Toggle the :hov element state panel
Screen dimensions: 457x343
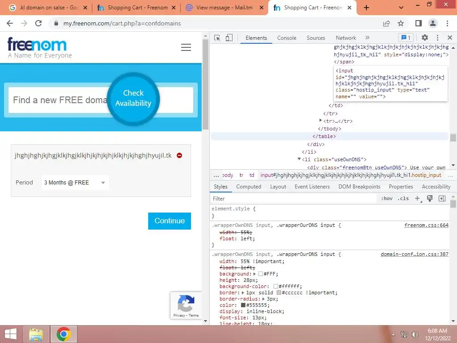pos(387,199)
